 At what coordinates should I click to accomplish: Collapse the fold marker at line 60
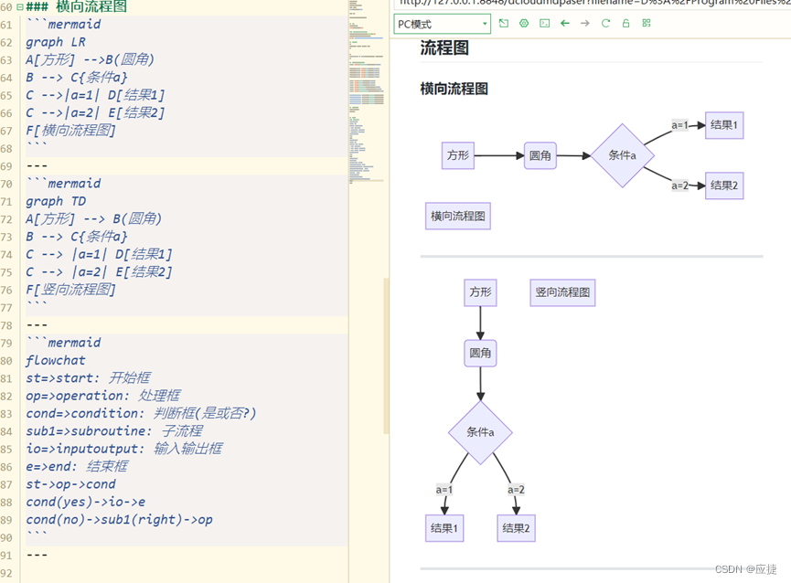pyautogui.click(x=20, y=7)
